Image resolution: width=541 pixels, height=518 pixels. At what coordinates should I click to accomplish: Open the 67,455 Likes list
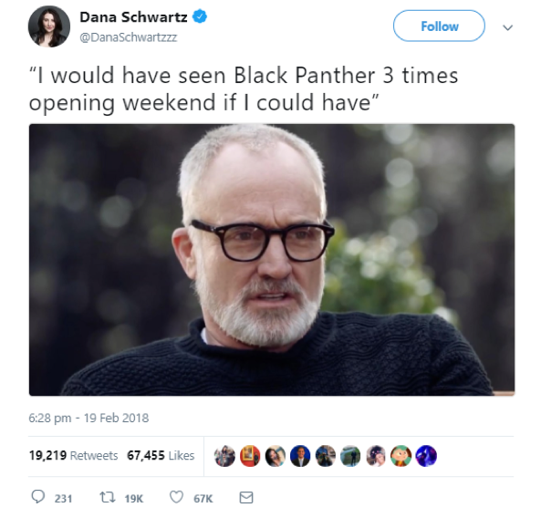[161, 456]
